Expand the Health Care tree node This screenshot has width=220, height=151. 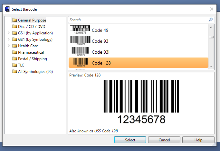click(9, 46)
